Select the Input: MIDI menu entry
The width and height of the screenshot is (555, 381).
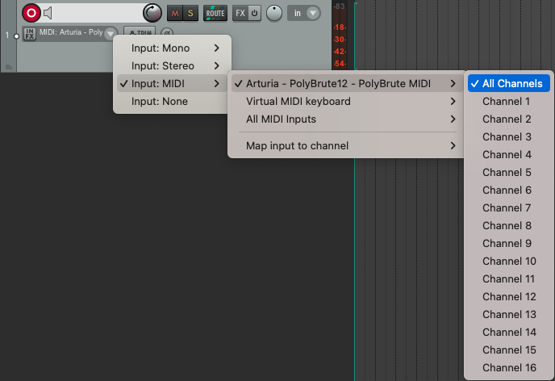tap(172, 84)
